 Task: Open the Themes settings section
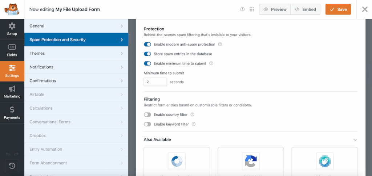[76, 54]
